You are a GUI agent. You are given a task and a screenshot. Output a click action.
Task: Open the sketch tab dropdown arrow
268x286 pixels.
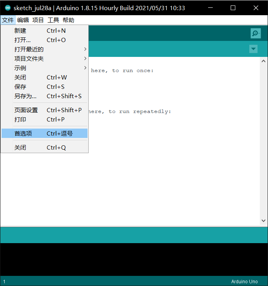tap(254, 49)
